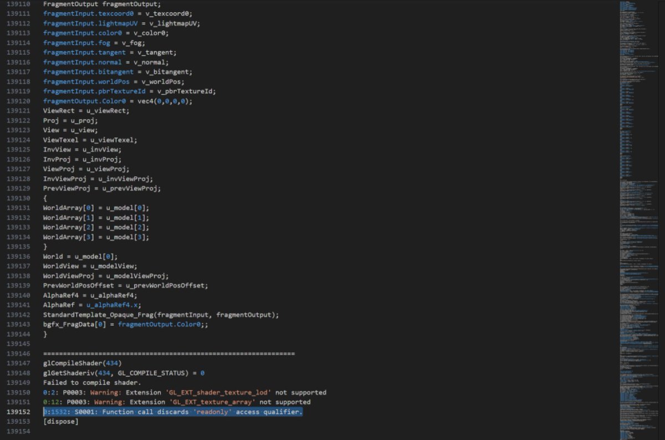Click 'ViewTexel = u_viewTexel;'
This screenshot has height=440, width=665.
[x=90, y=140]
